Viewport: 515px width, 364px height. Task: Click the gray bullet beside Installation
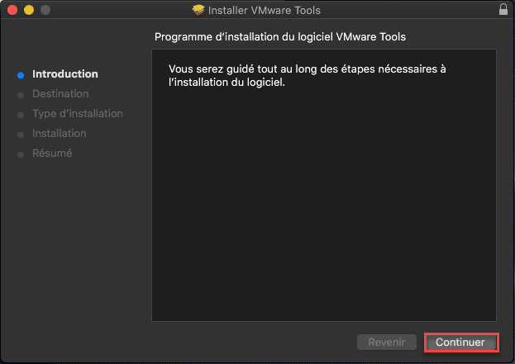coord(21,135)
